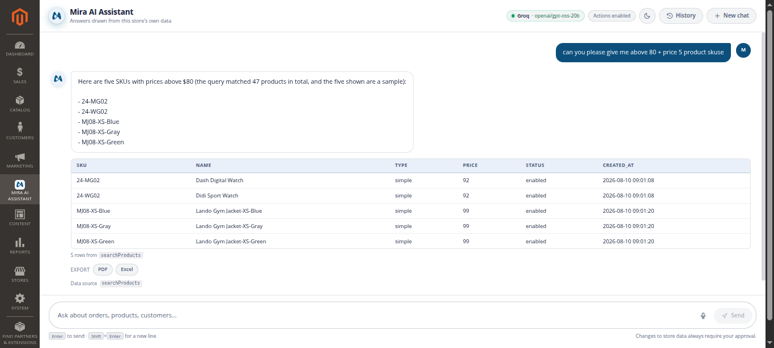Viewport: 774px width, 348px height.
Task: Open the System sidebar menu
Action: tap(20, 302)
